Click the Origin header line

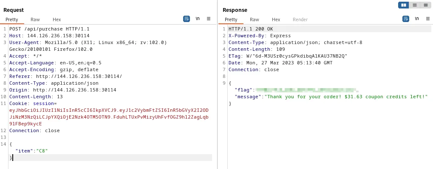click(x=63, y=90)
